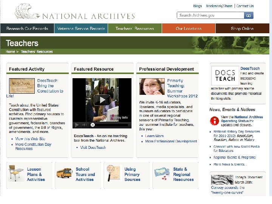Click the magnifying glass Primary Sources icon

(113, 173)
